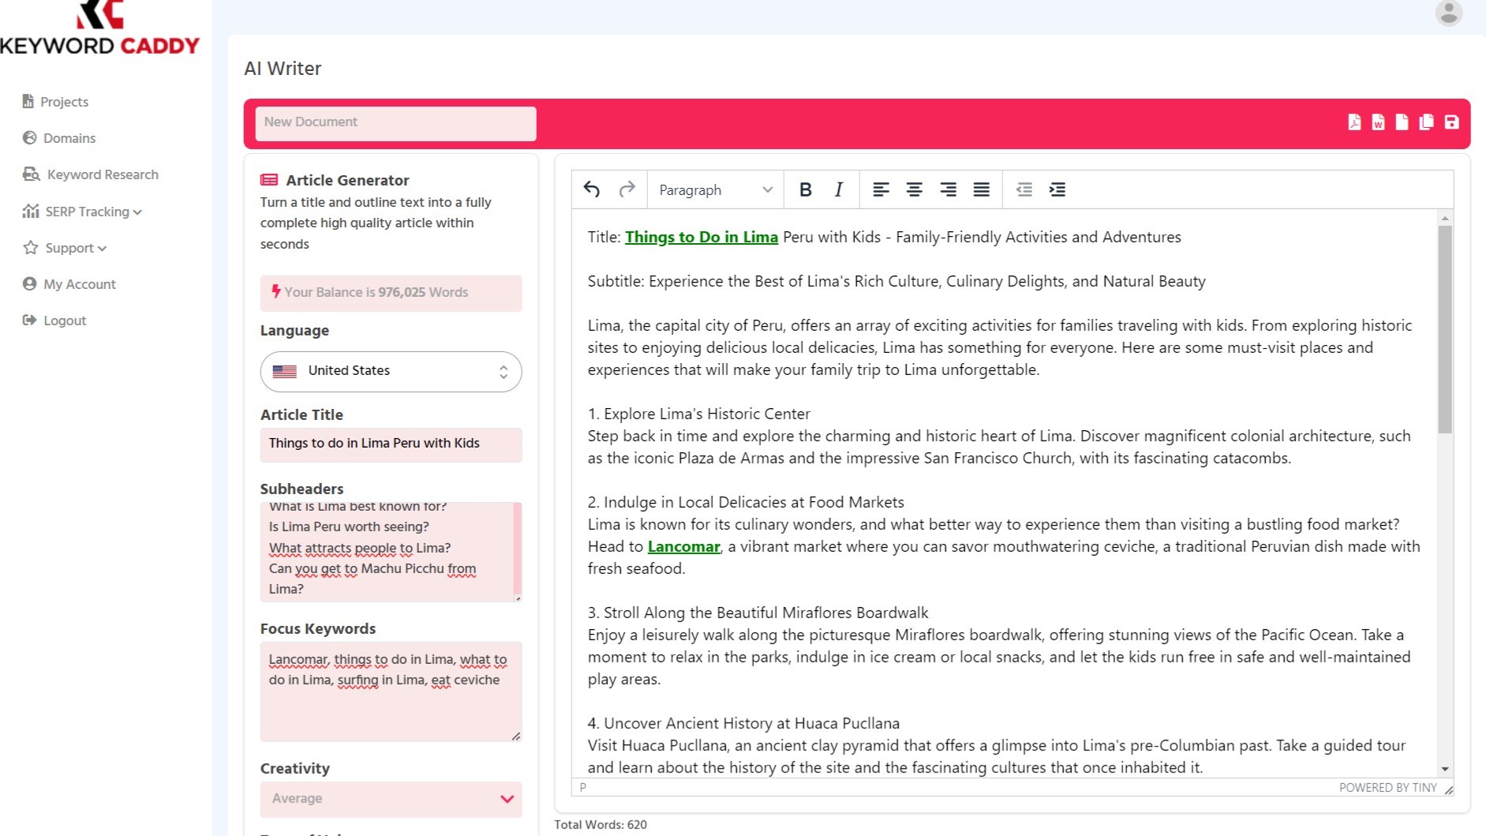Open Keyword Research page
The height and width of the screenshot is (836, 1486).
pyautogui.click(x=90, y=174)
